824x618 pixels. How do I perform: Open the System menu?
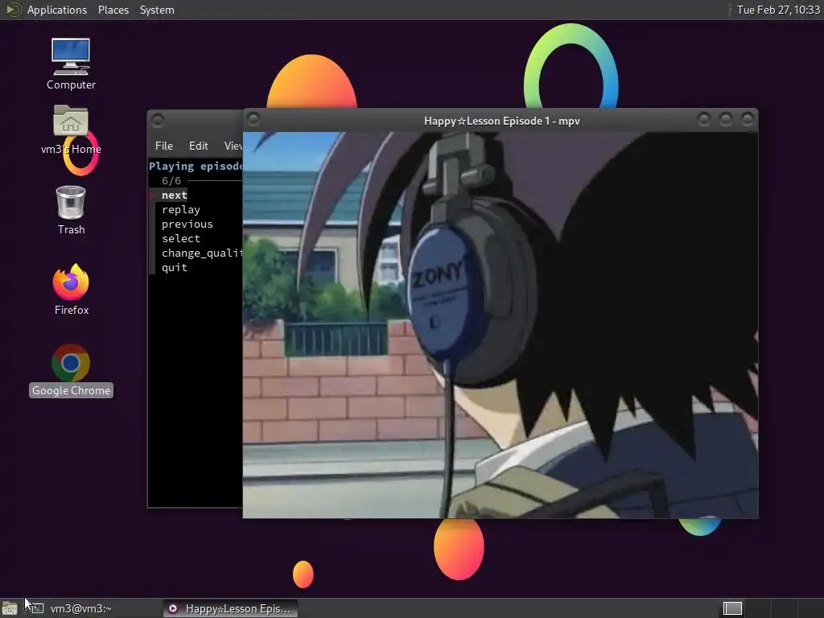click(x=157, y=10)
